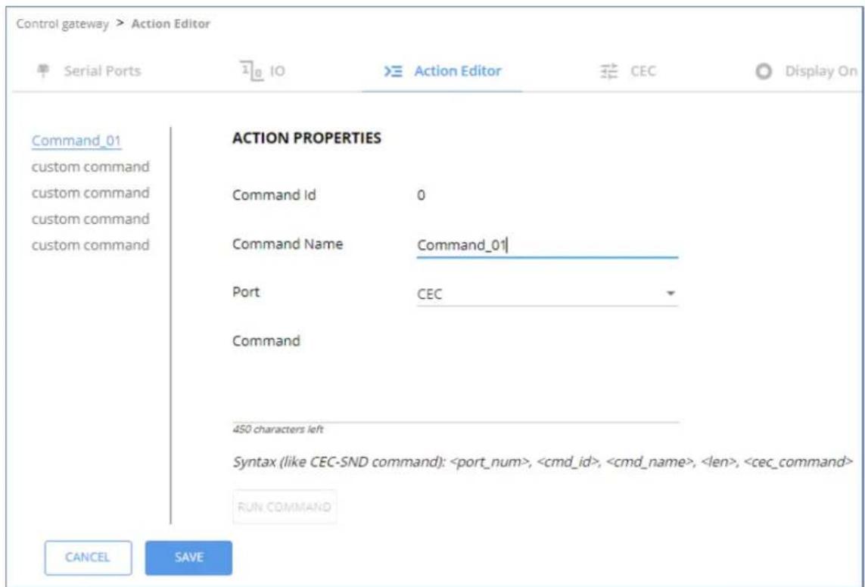Open the Display On tab
The height and width of the screenshot is (587, 865).
(x=821, y=71)
